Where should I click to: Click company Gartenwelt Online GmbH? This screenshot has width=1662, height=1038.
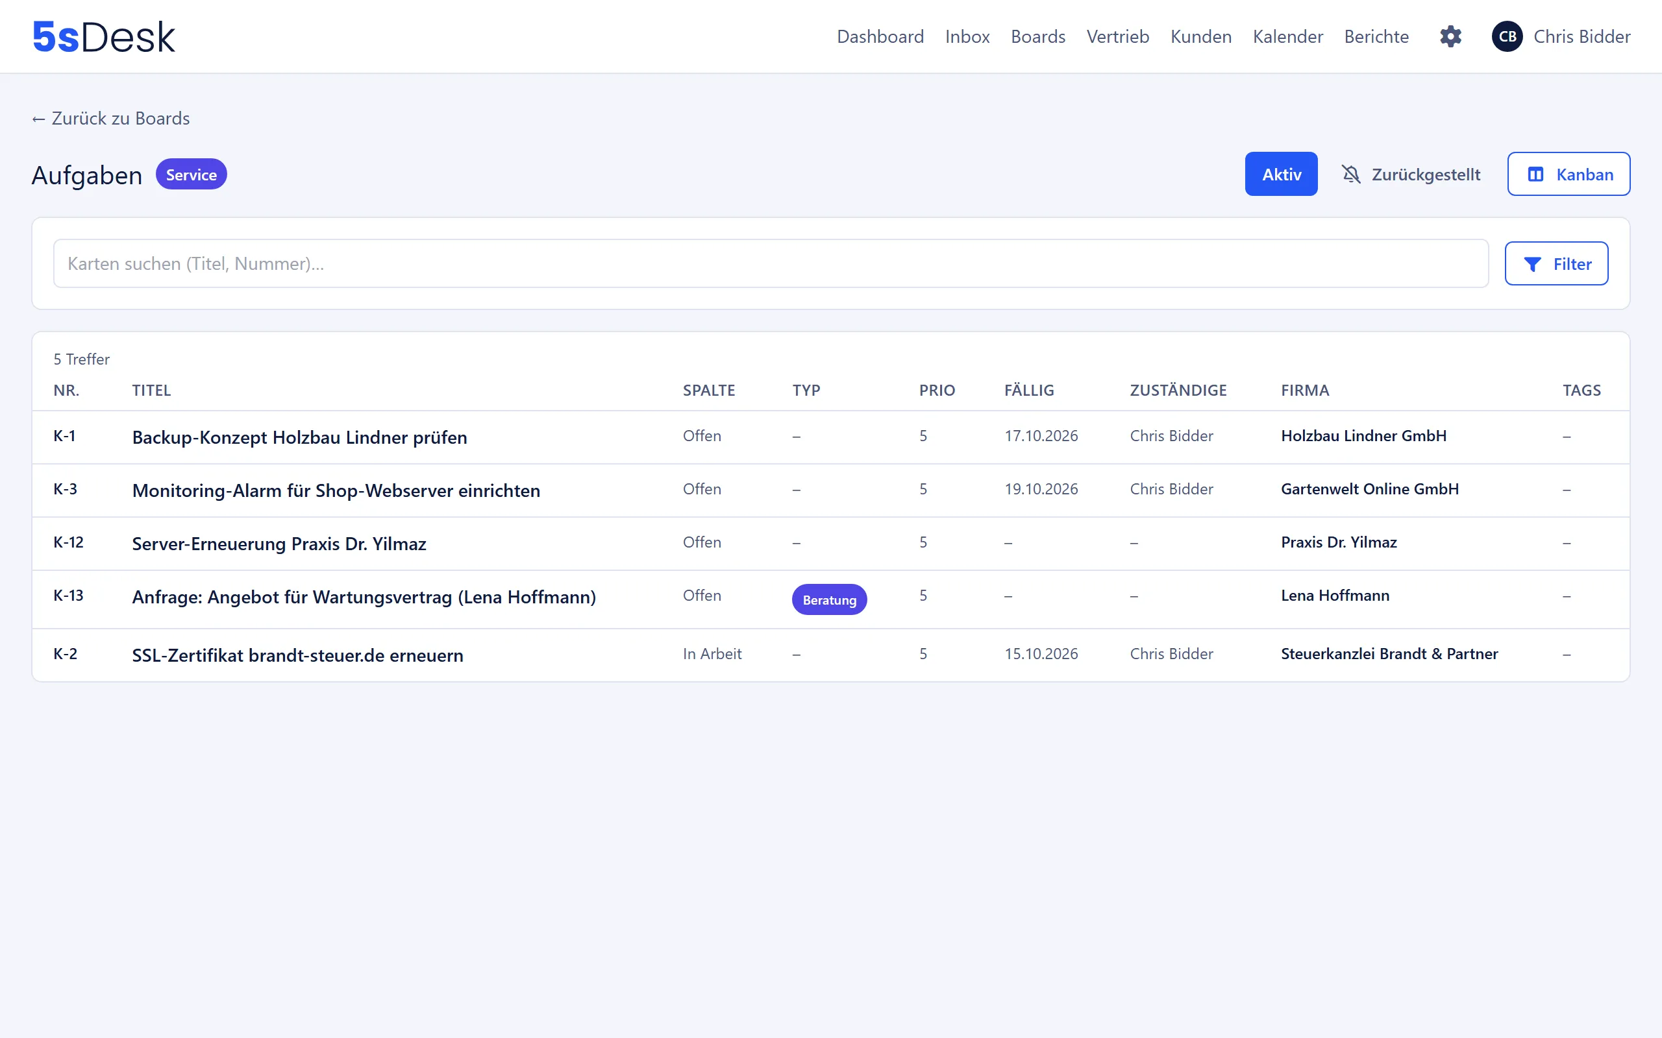tap(1369, 489)
